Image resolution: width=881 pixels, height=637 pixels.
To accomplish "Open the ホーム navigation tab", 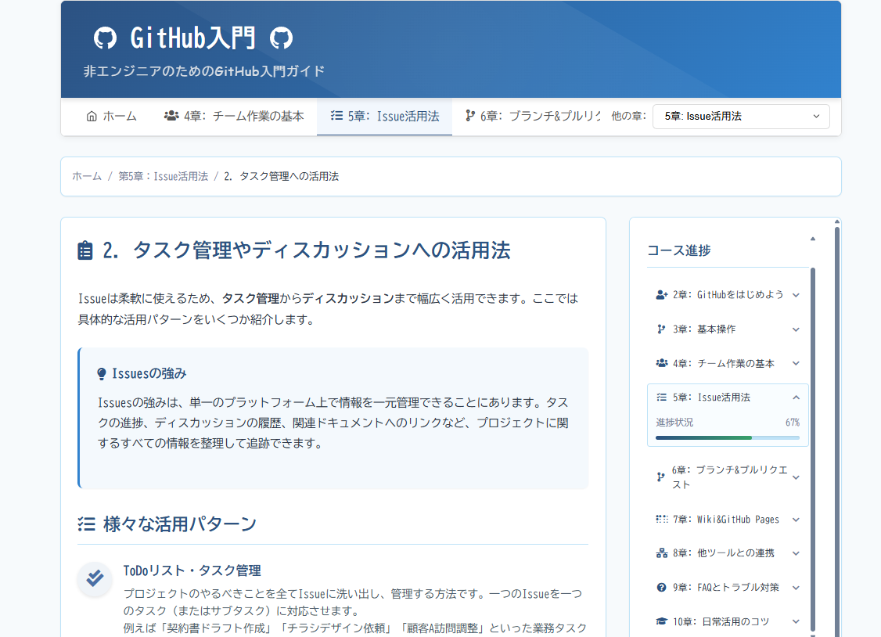I will 111,117.
